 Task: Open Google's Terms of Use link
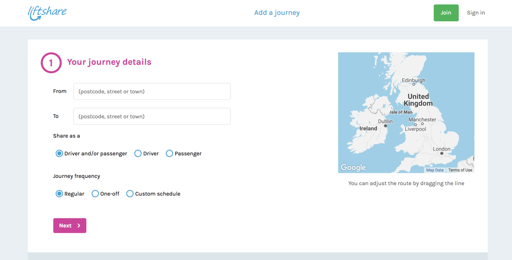pyautogui.click(x=460, y=170)
